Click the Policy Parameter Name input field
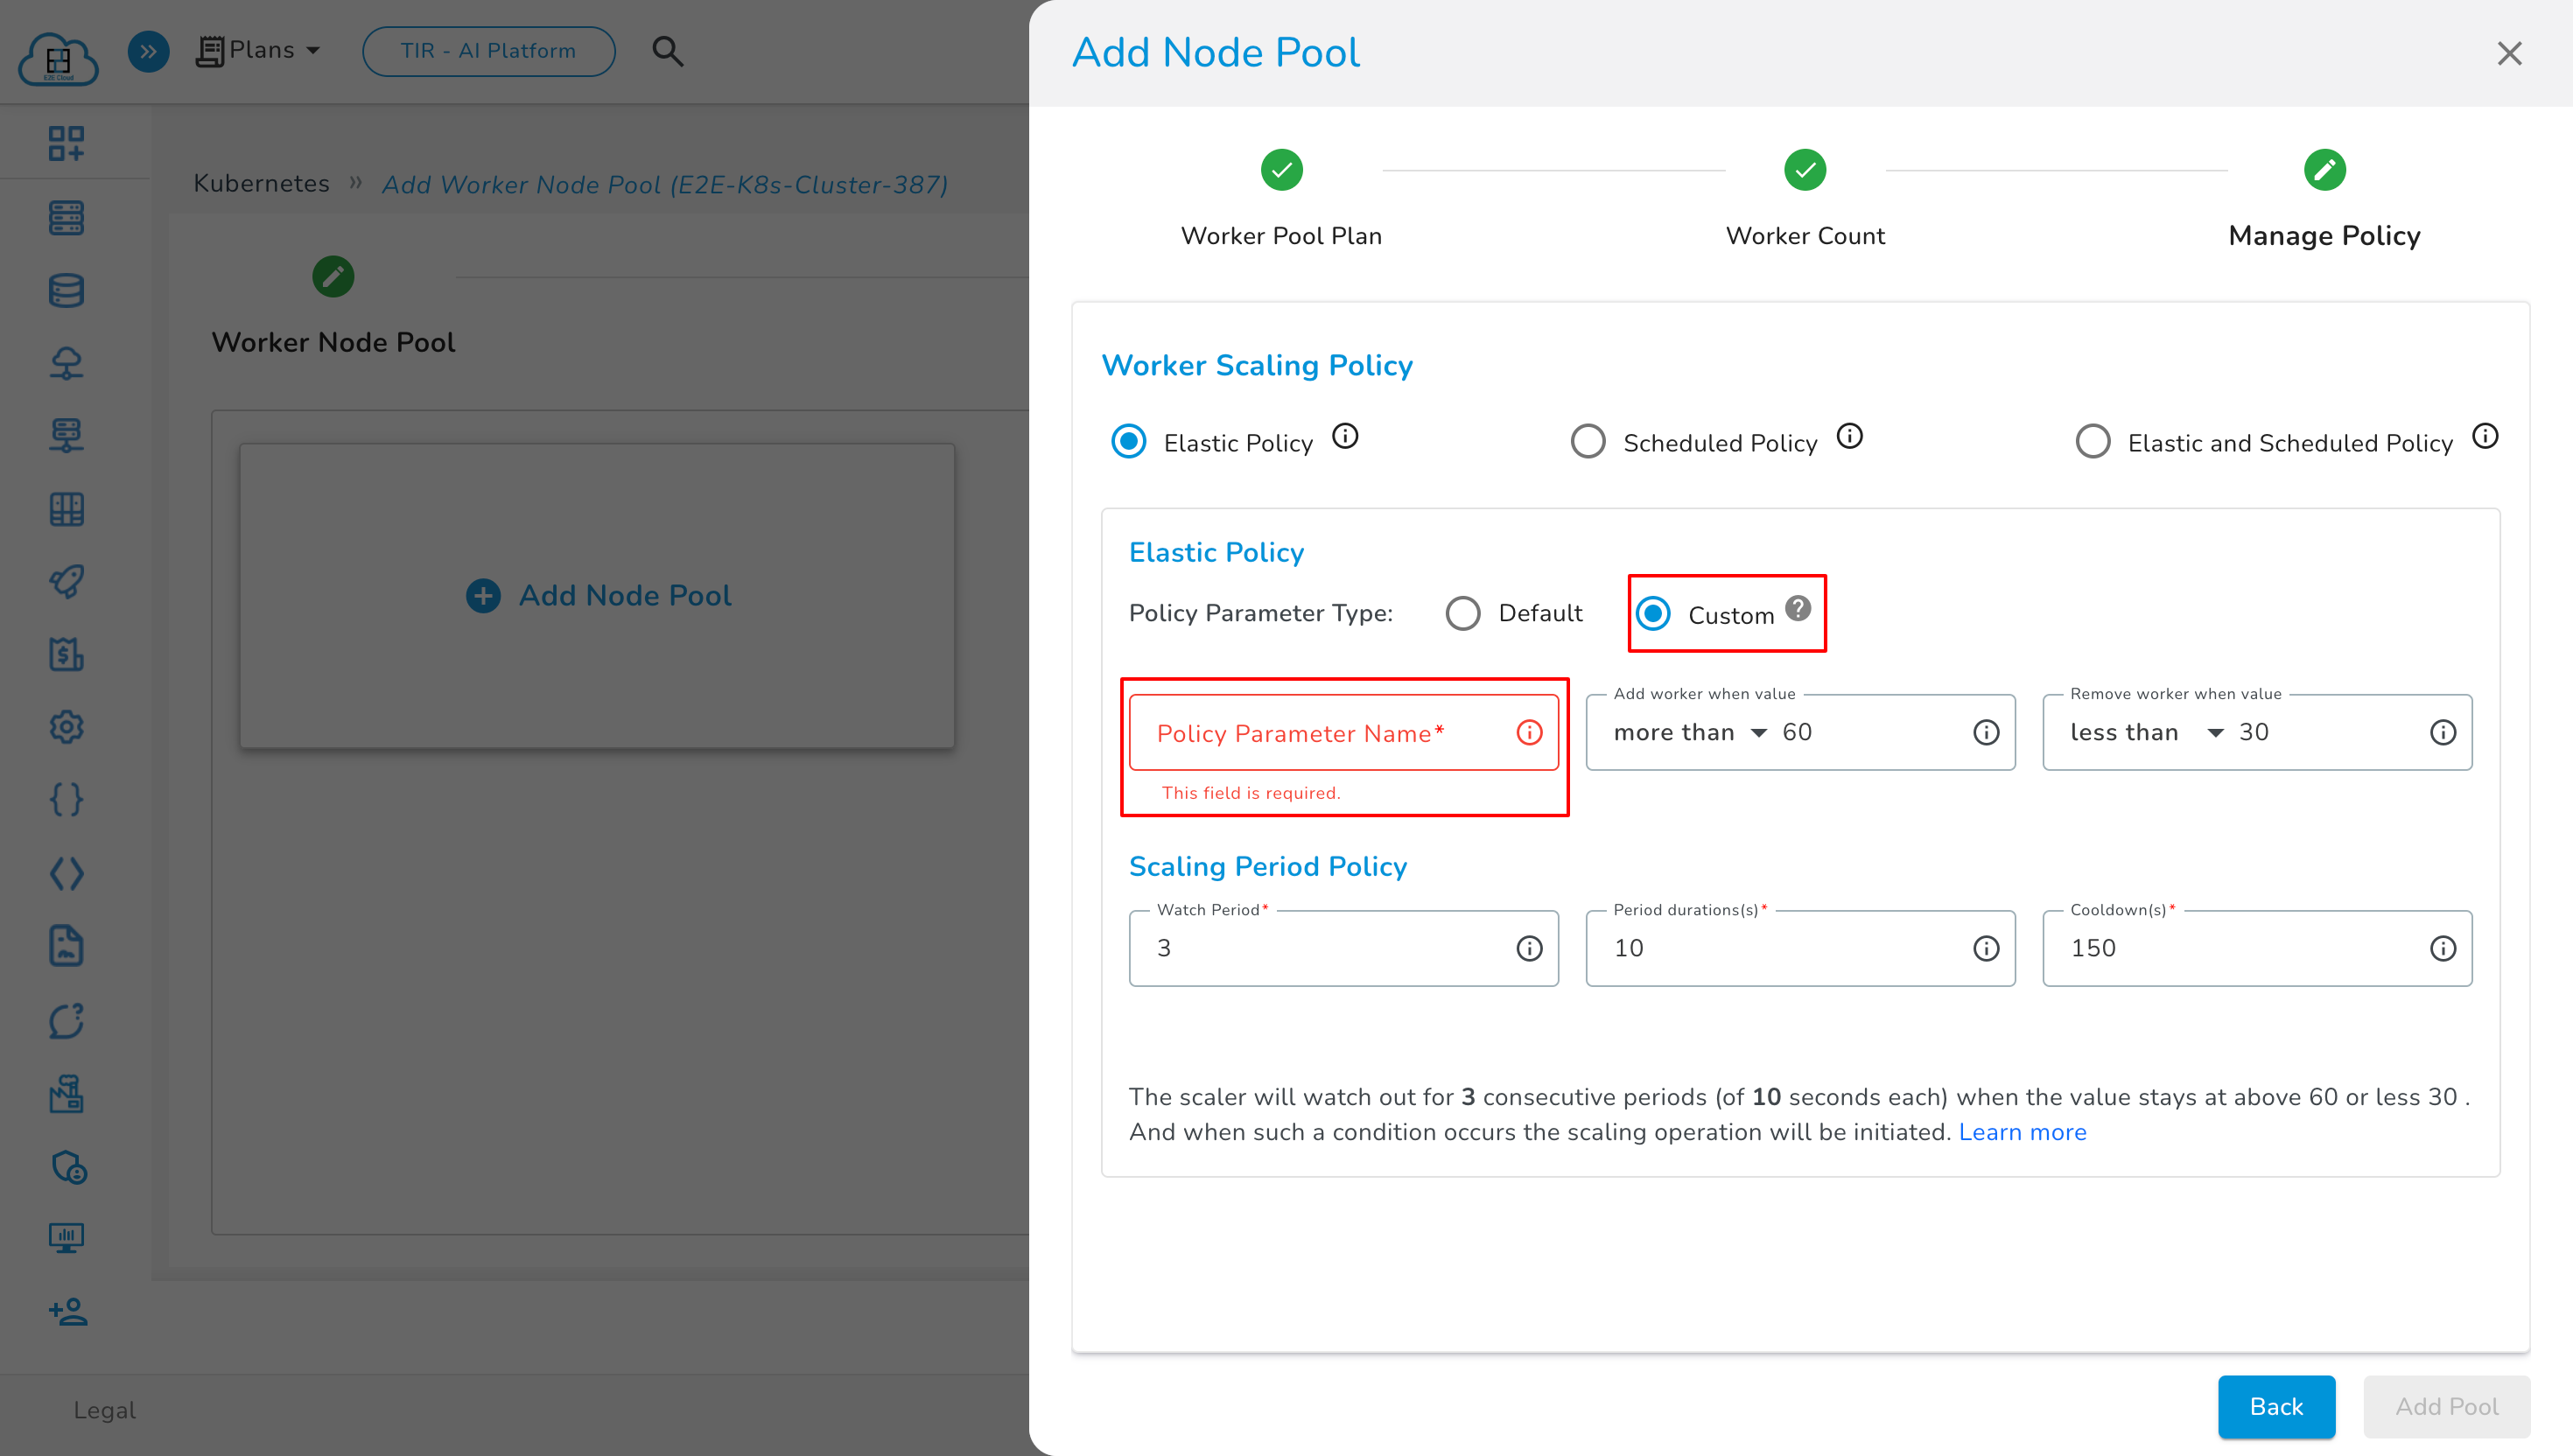The height and width of the screenshot is (1456, 2573). 1344,733
